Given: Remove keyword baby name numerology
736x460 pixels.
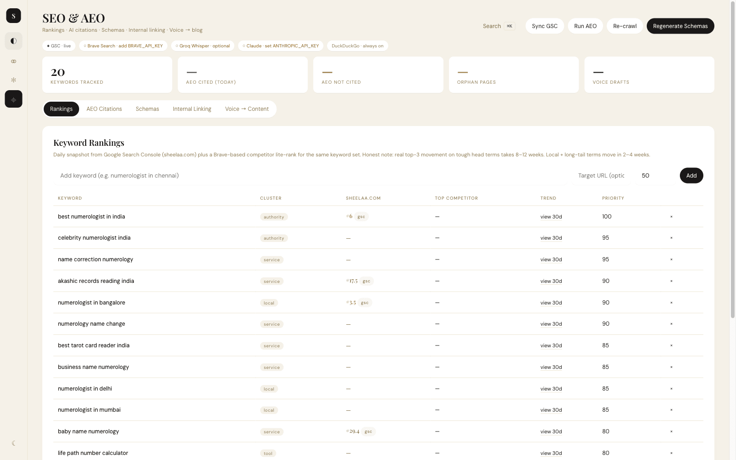Looking at the screenshot, I should pyautogui.click(x=671, y=431).
